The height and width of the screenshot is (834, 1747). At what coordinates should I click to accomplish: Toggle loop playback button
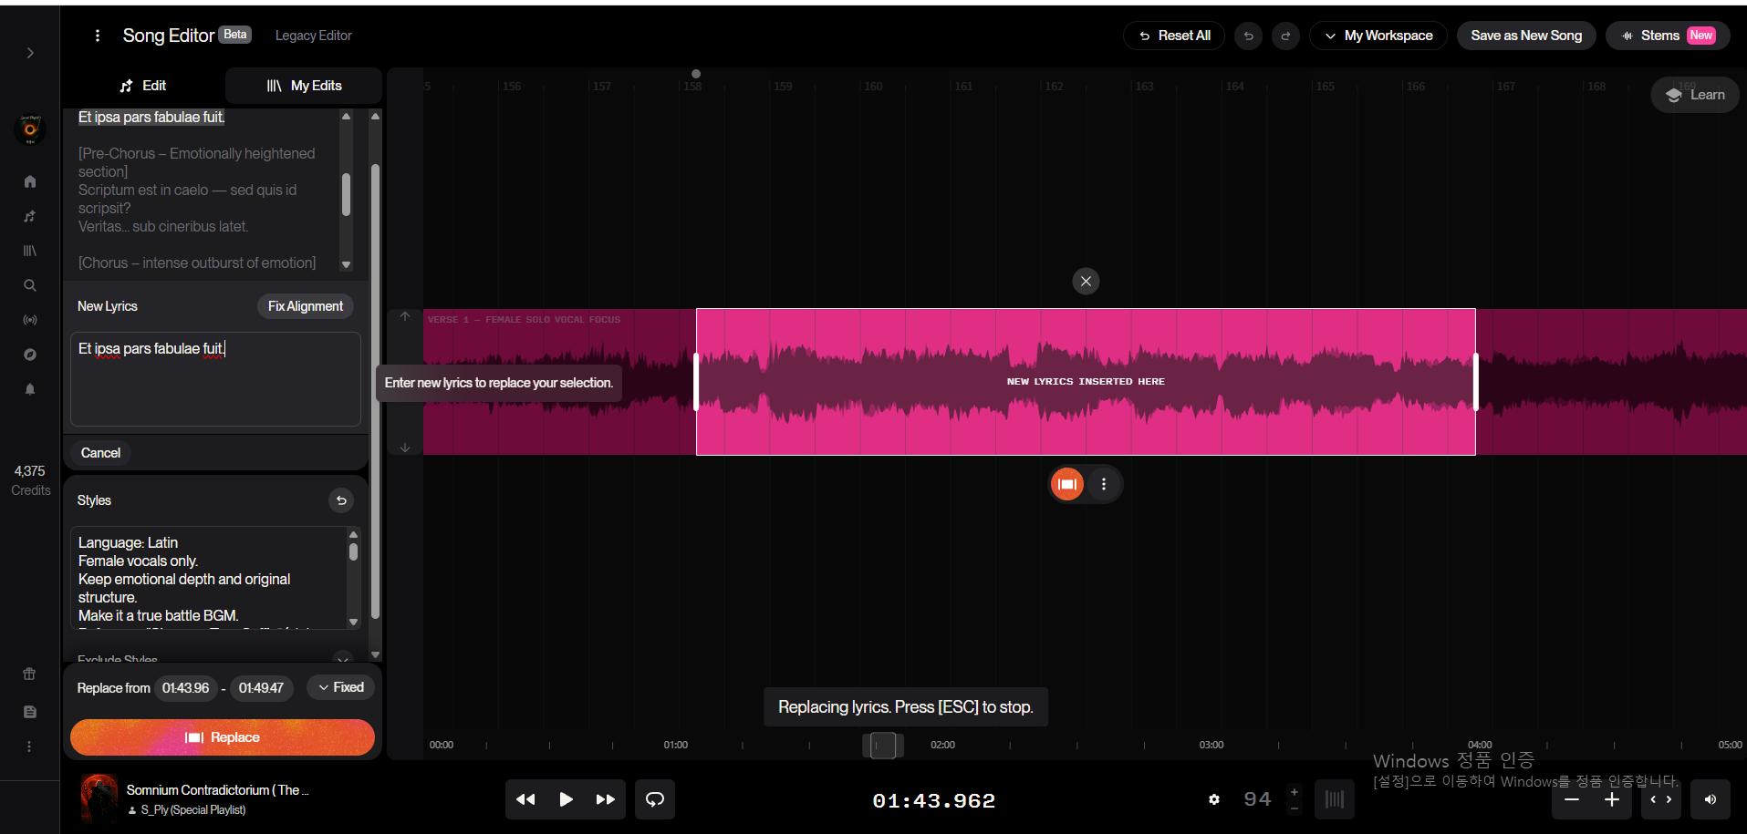[654, 799]
